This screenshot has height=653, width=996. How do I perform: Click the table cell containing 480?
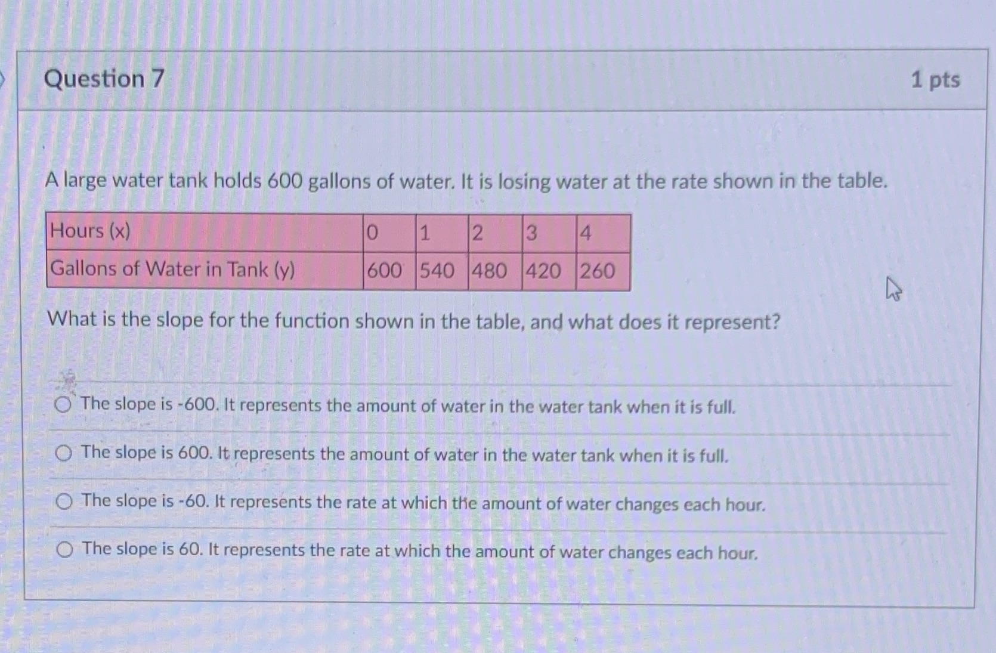click(489, 271)
